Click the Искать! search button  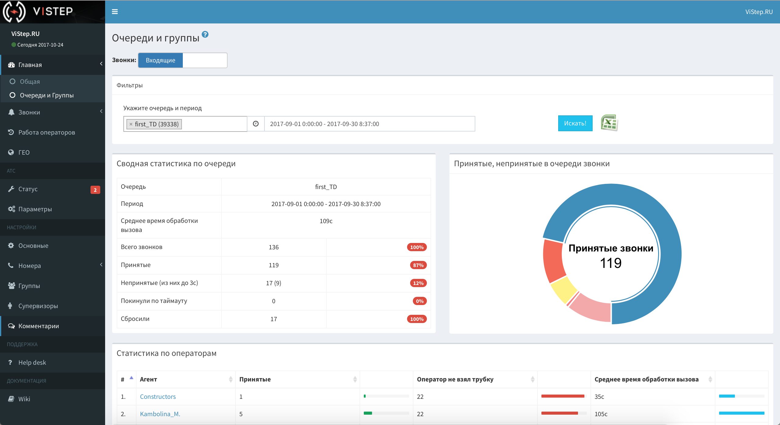point(575,123)
